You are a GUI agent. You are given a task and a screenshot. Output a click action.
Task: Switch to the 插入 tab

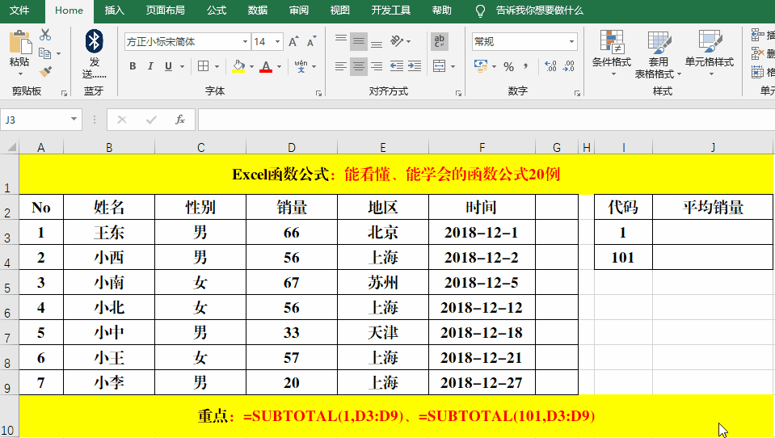[x=114, y=11]
